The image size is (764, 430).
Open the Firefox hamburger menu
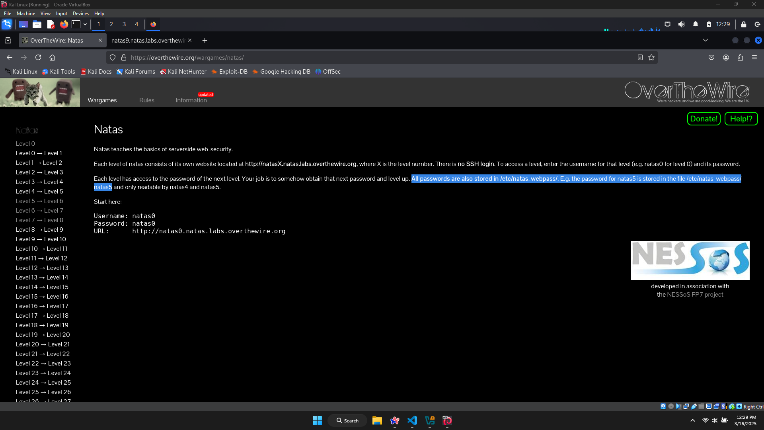click(x=754, y=57)
